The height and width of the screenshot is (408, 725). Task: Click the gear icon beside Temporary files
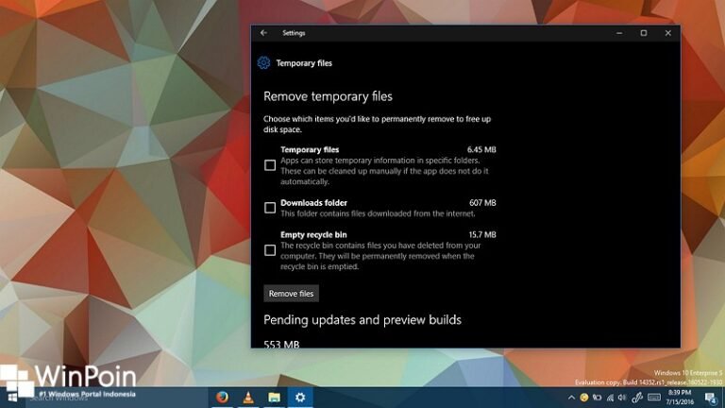tap(263, 63)
